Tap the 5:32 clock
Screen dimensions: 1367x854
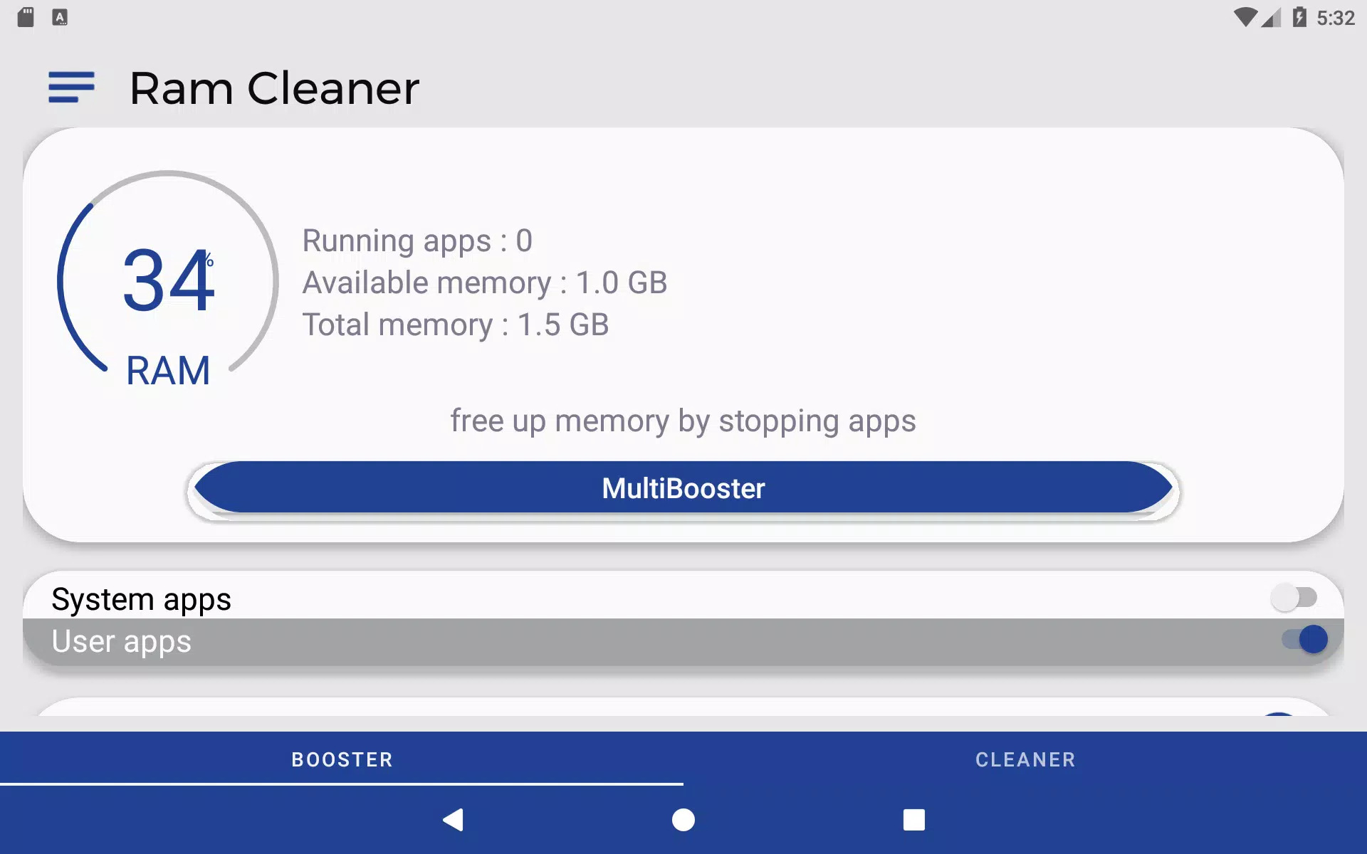coord(1335,18)
